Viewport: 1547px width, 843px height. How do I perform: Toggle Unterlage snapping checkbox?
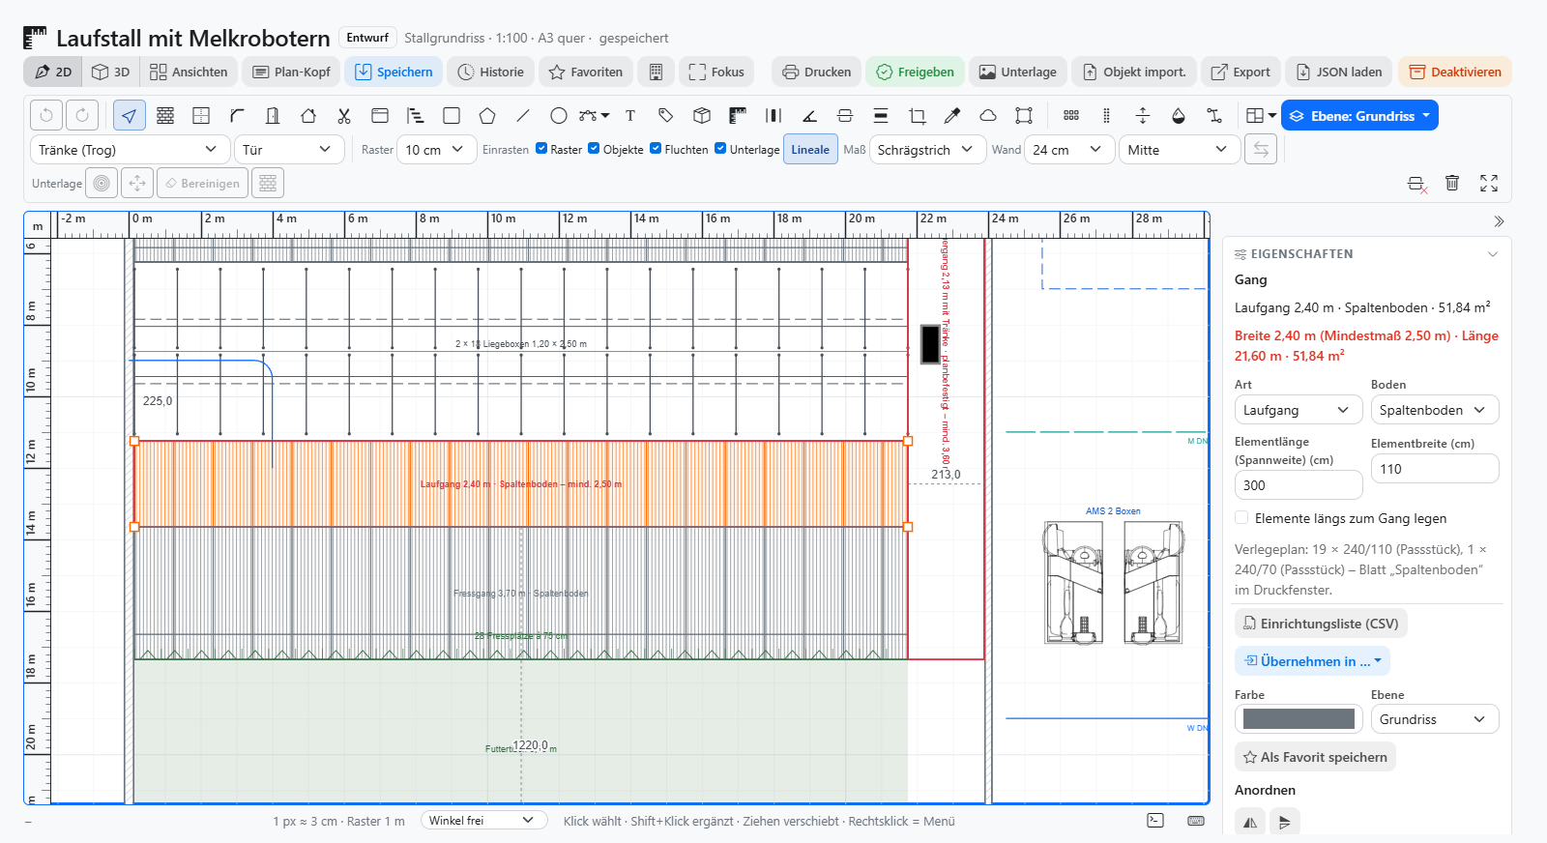click(x=720, y=149)
